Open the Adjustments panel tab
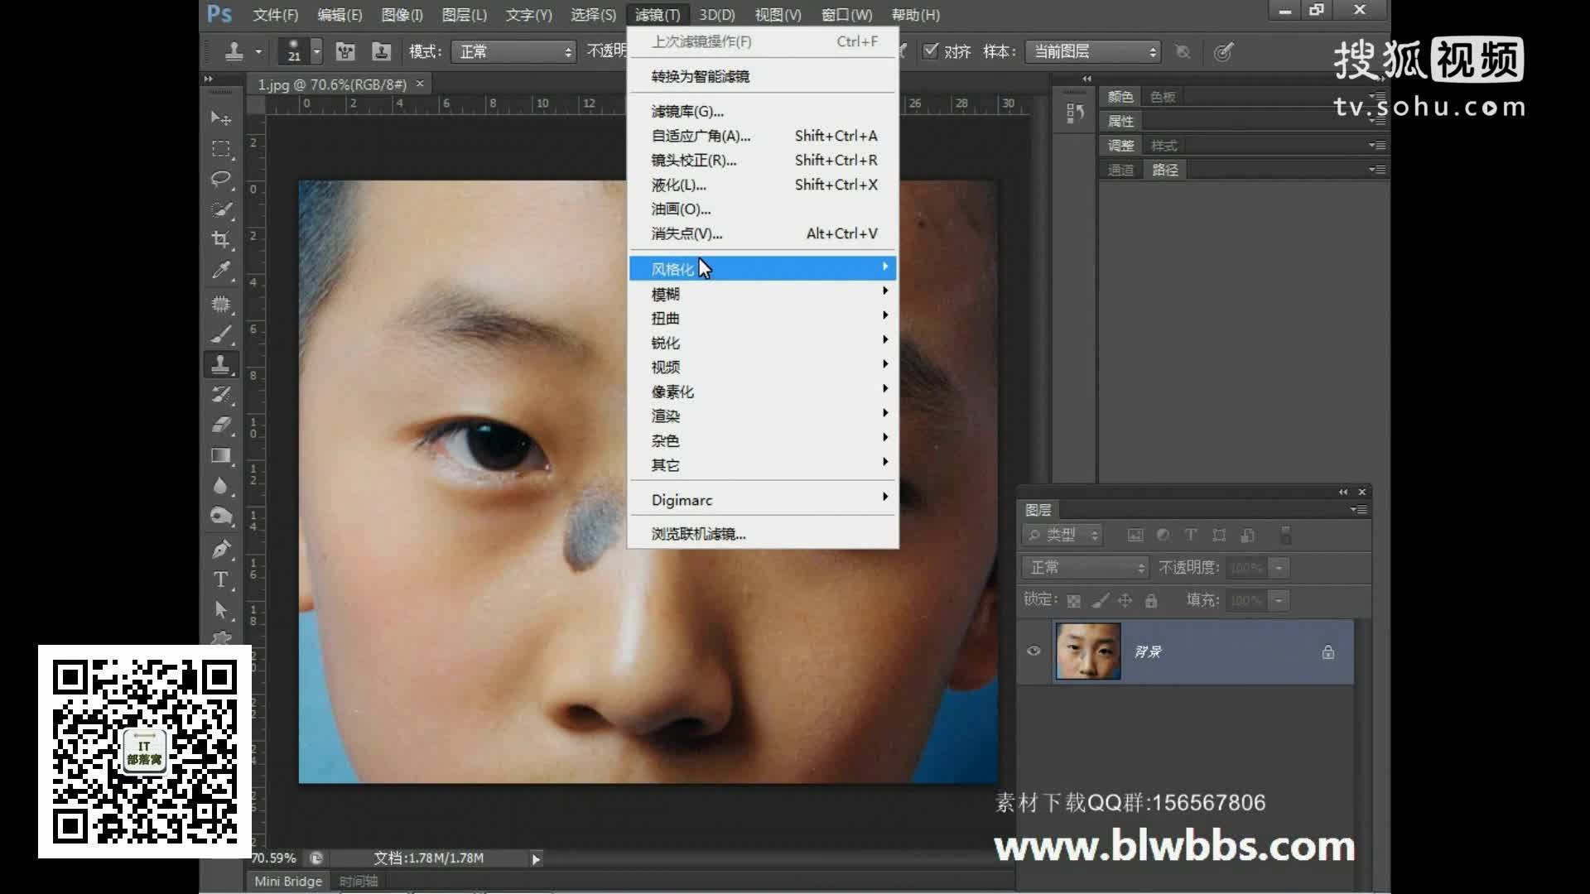Screen dimensions: 1590x894 [1120, 146]
